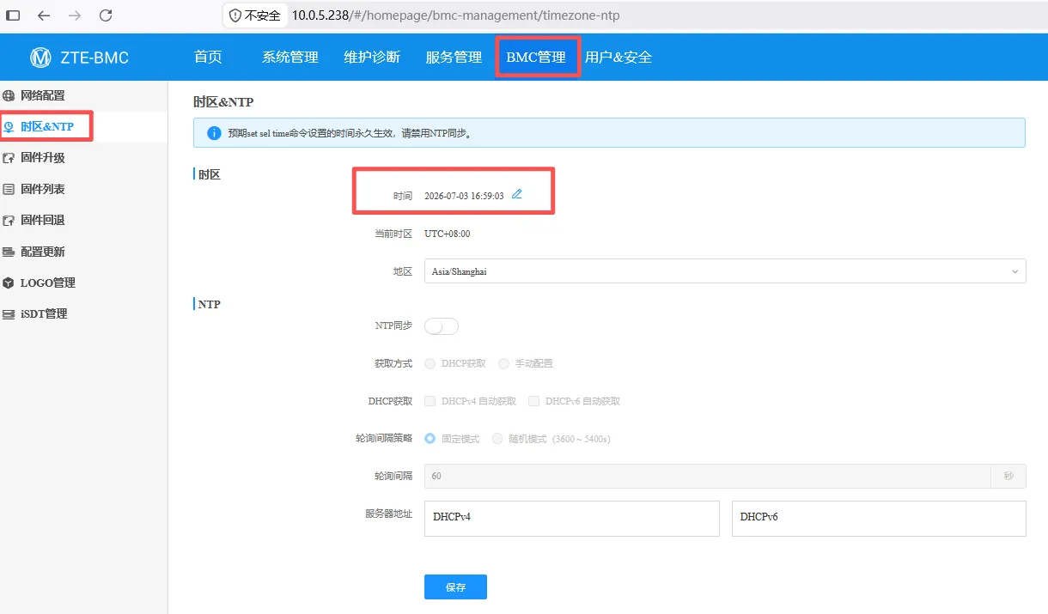Select the 随机模式 polling radio
This screenshot has height=614, width=1048.
[497, 439]
